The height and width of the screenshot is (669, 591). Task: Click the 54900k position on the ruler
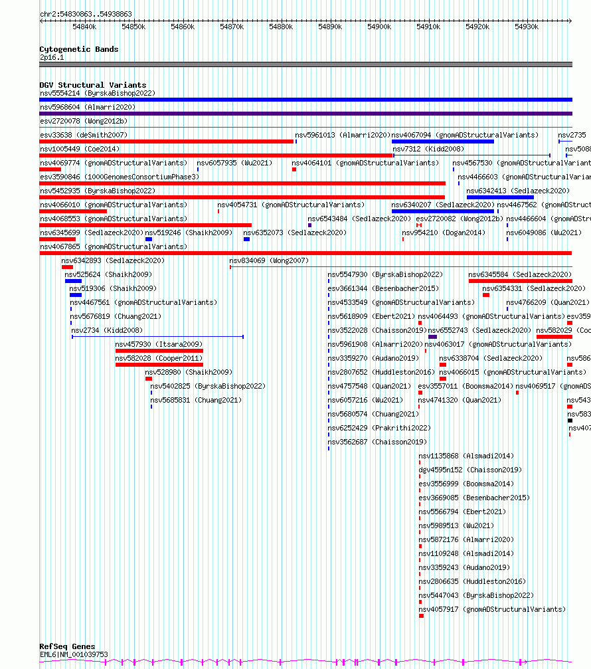coord(379,27)
